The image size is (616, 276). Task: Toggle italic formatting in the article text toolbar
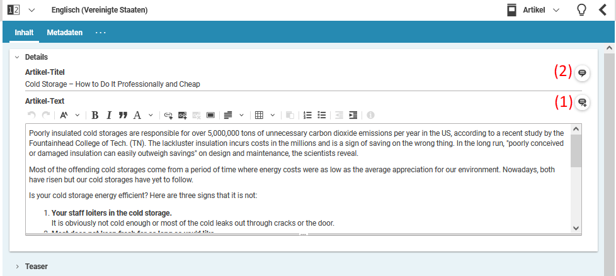click(109, 115)
